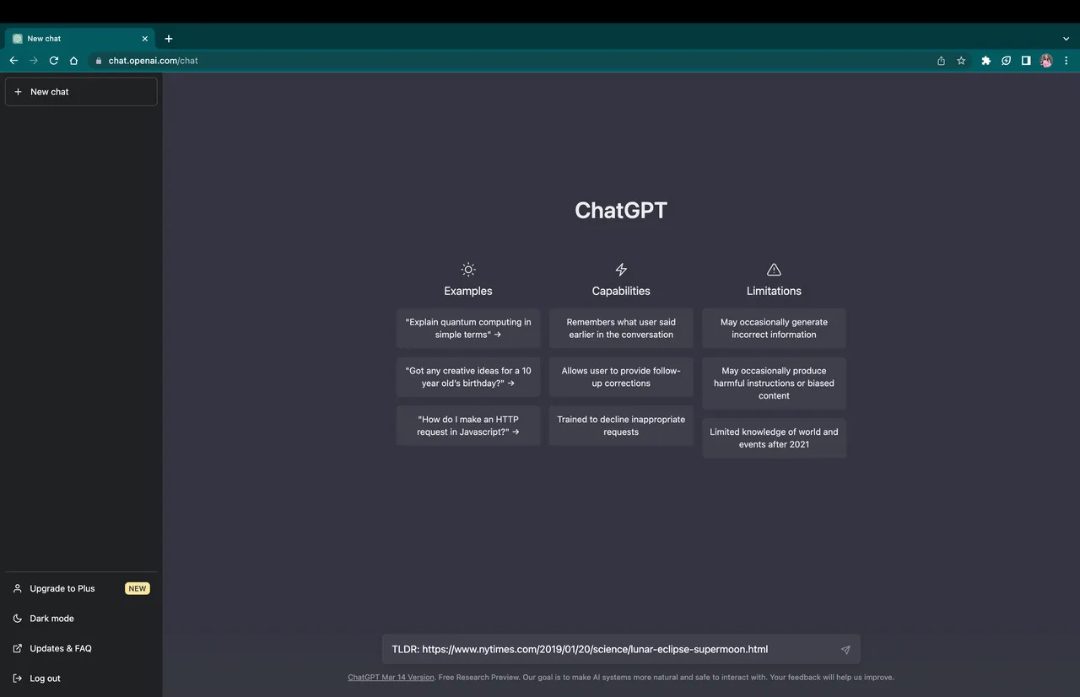Screen dimensions: 1080x697
Task: Select the New chat browser tab
Action: (x=80, y=39)
